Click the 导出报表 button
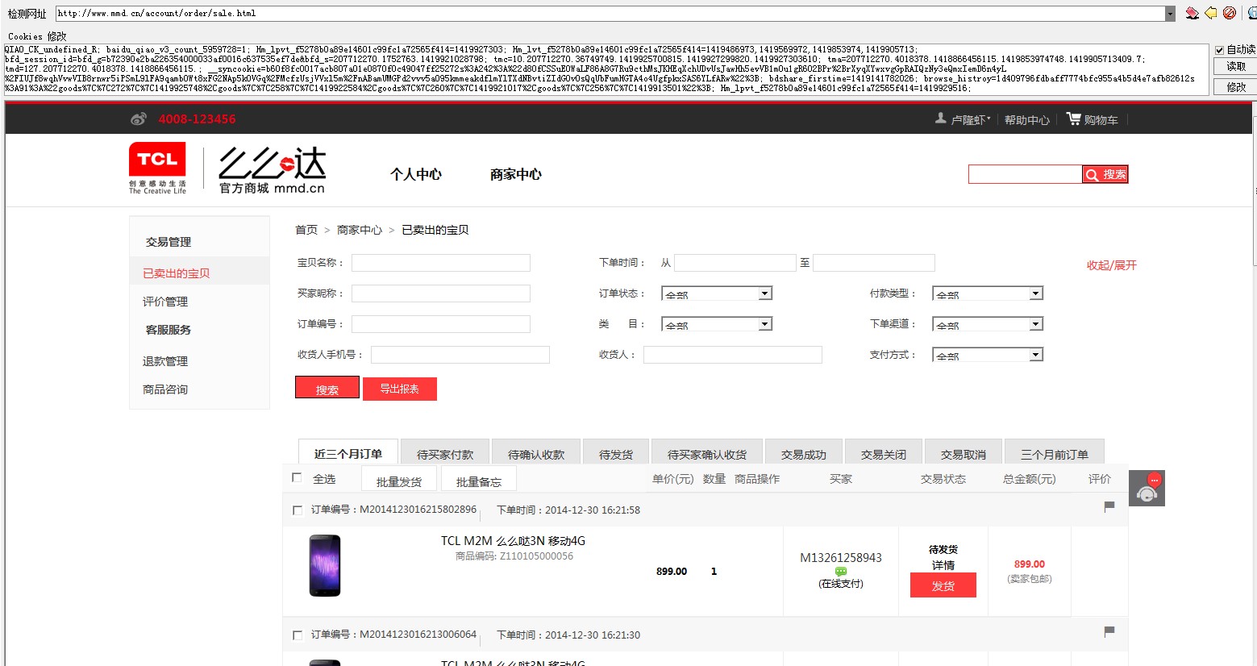1257x666 pixels. 400,389
